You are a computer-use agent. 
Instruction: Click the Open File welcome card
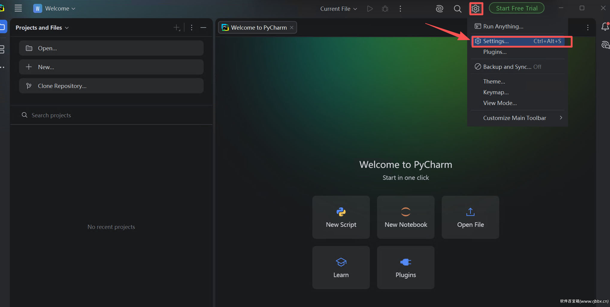click(470, 217)
